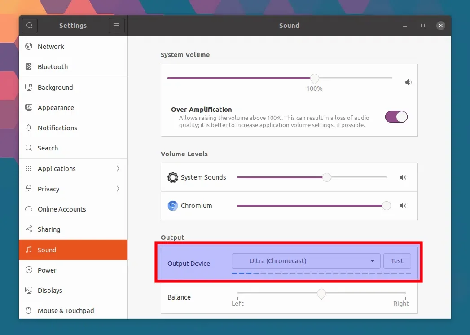Mute System Sounds with its speaker icon
The width and height of the screenshot is (470, 335).
[403, 177]
